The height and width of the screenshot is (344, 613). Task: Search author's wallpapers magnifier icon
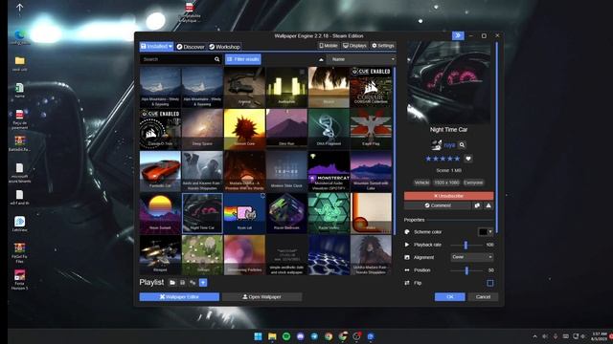click(462, 144)
